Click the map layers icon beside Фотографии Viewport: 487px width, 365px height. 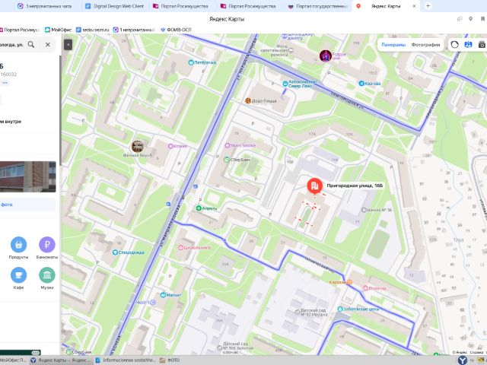[x=454, y=45]
